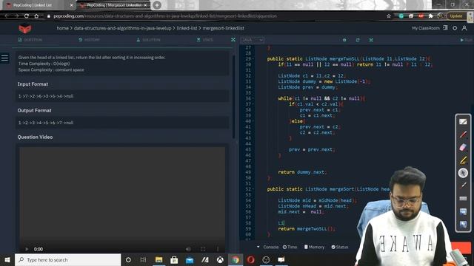Open question video more options menu
474x266 pixels.
coord(218,249)
